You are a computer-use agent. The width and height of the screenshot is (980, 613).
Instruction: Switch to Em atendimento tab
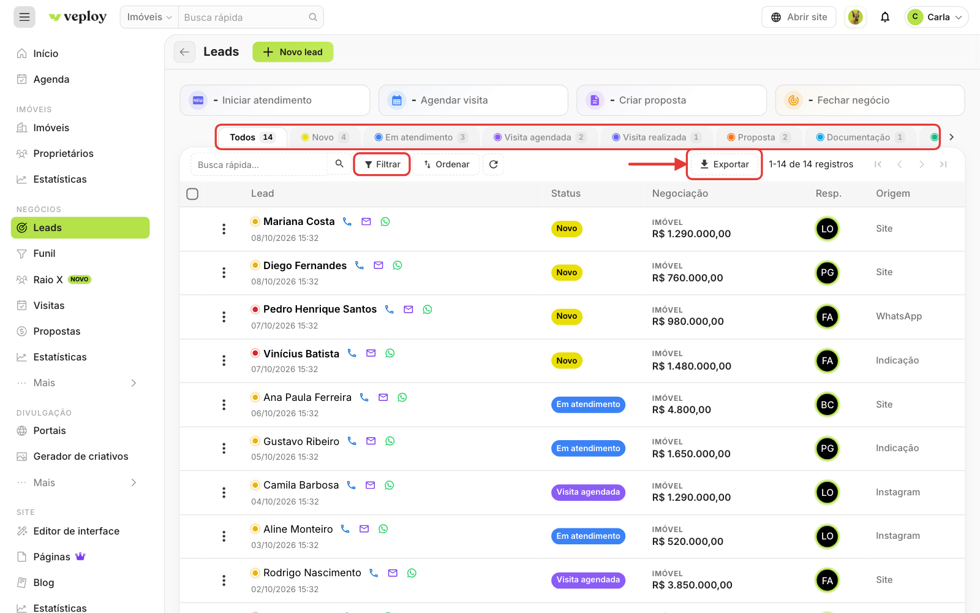(x=421, y=137)
